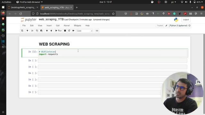Open the command palette keyboard icon

[97, 31]
